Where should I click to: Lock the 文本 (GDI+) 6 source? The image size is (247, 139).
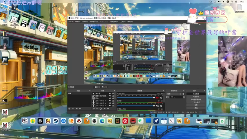[113, 101]
